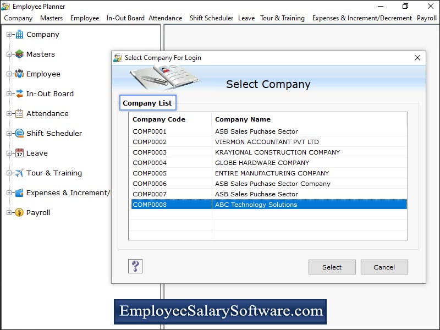Select the GLOBE HARDWARE COMPANY row
Viewport: 440px width, 330px height.
pyautogui.click(x=269, y=163)
